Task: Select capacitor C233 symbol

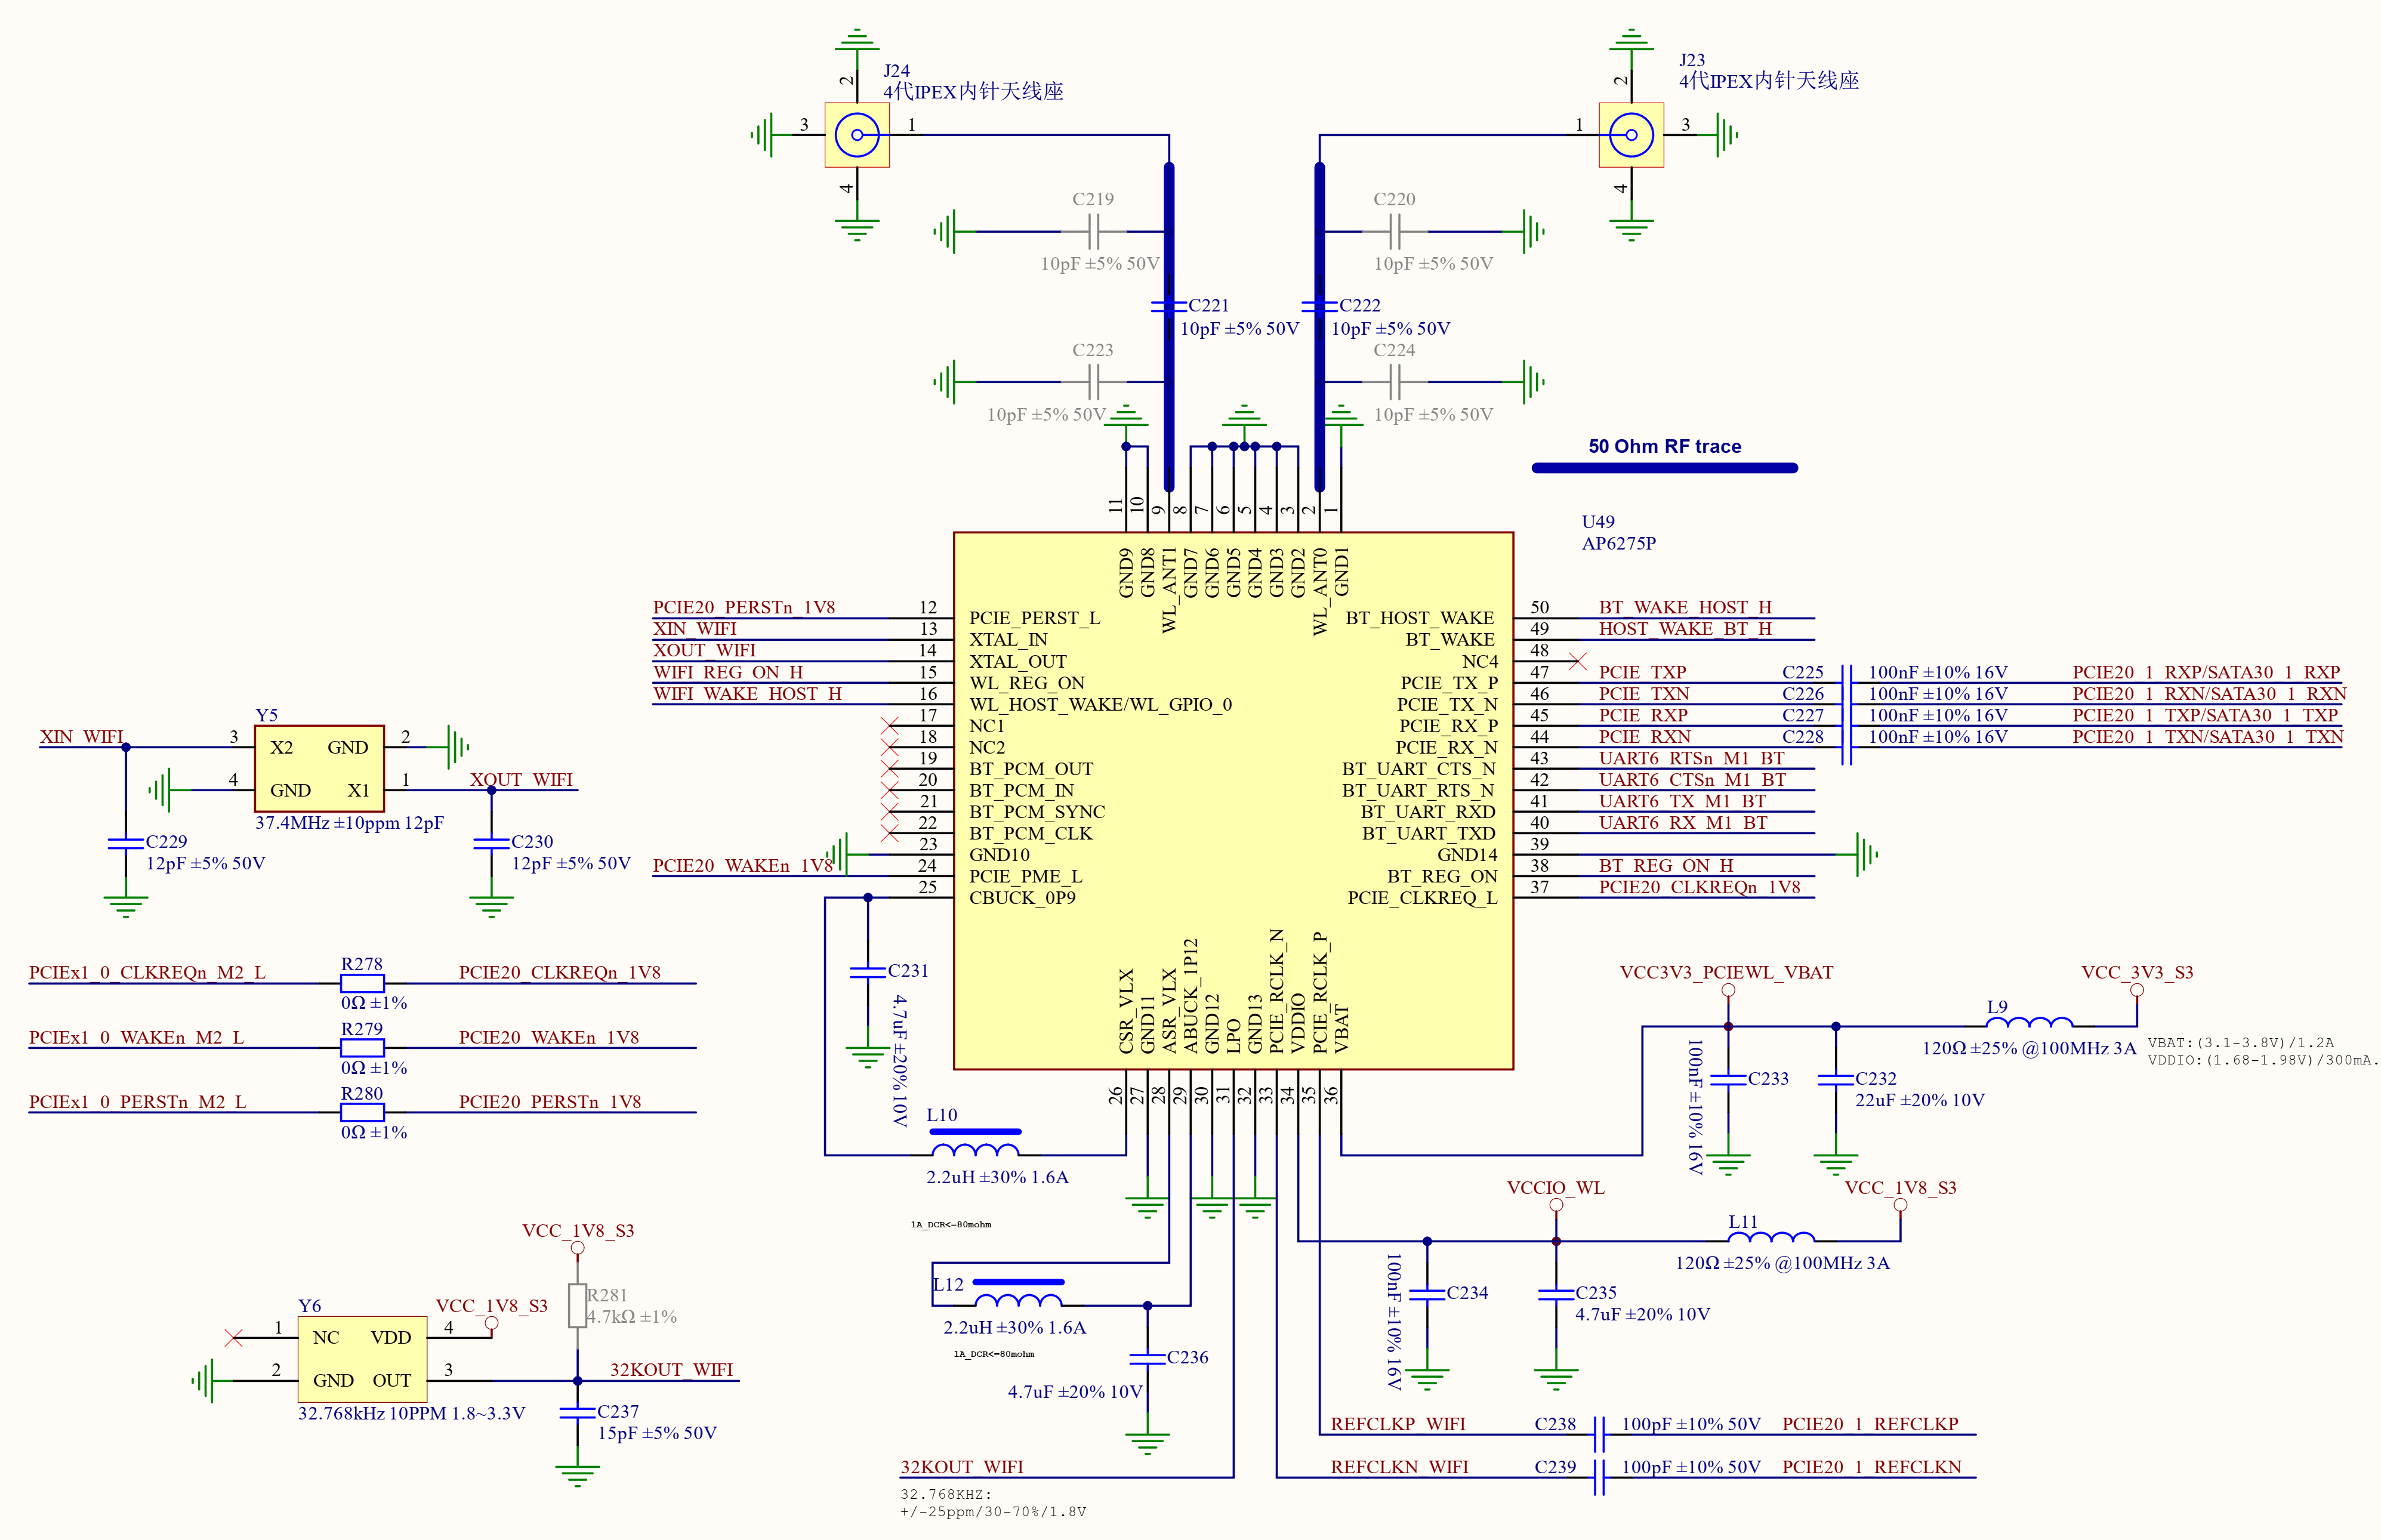Action: coord(1728,1080)
